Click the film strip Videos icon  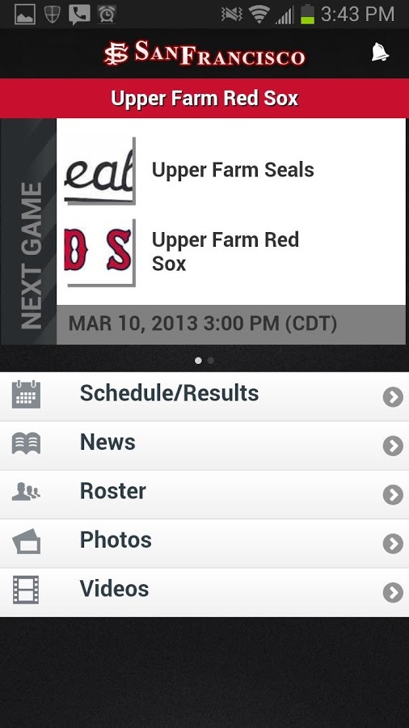coord(26,590)
